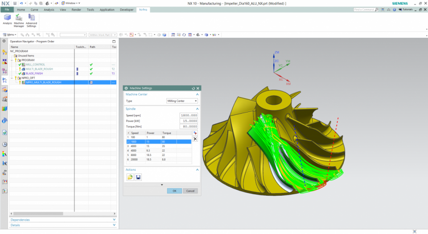Open the Type dropdown showing Milling Center

point(182,101)
